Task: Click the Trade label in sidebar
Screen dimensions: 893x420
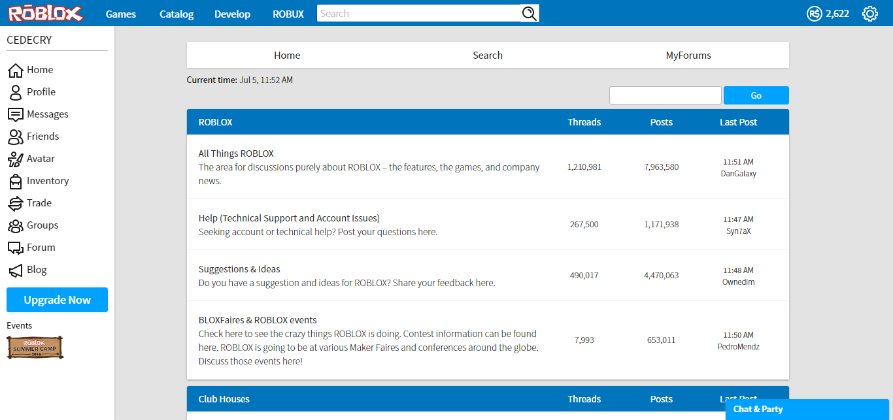Action: click(39, 203)
